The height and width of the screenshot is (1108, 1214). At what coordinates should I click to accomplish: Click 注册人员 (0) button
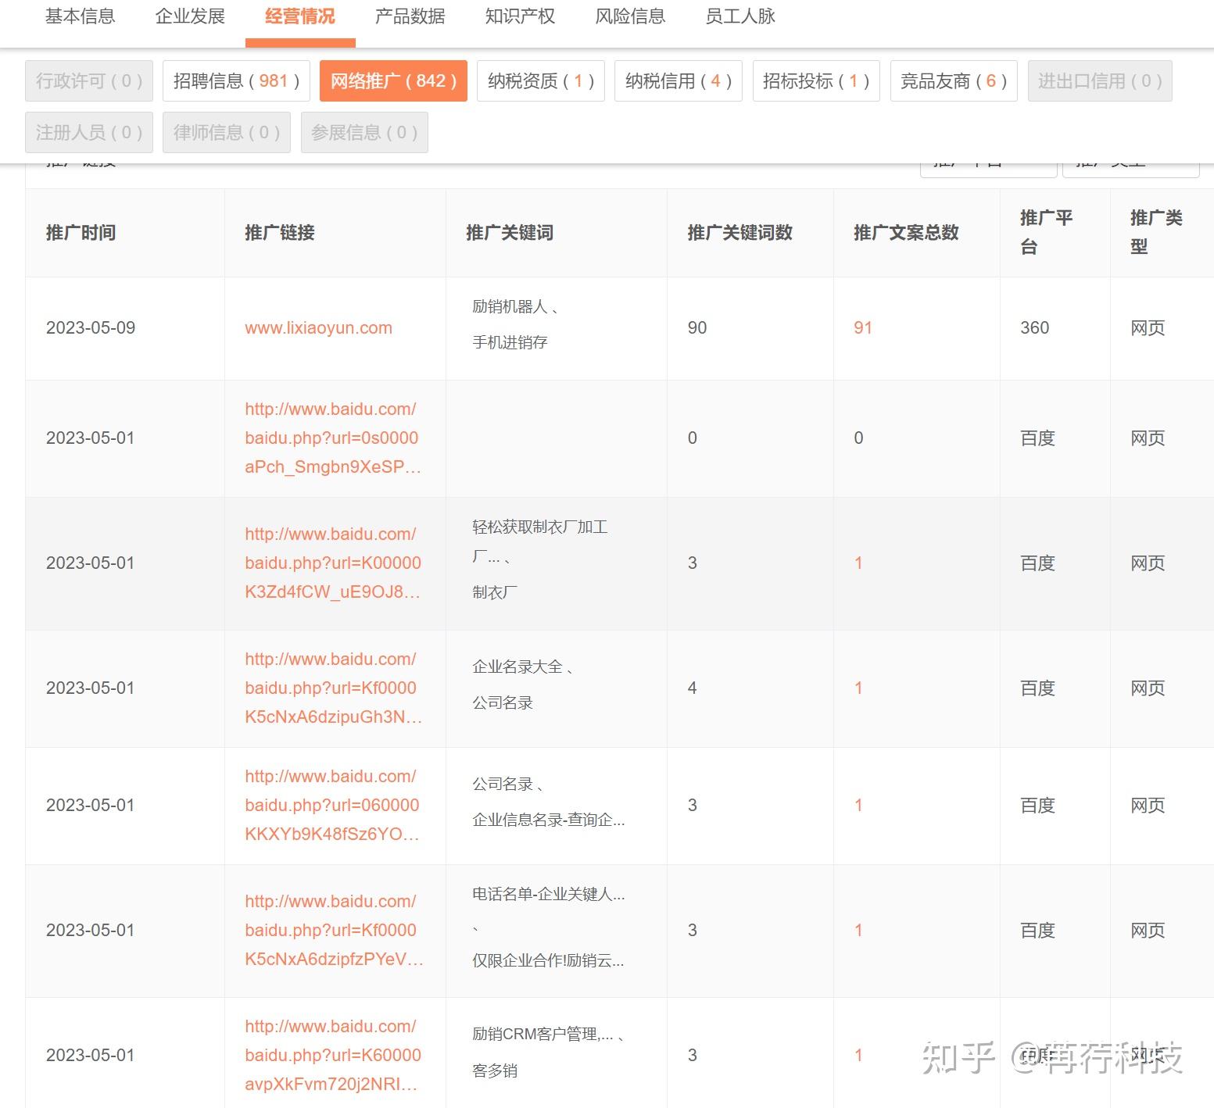(89, 132)
